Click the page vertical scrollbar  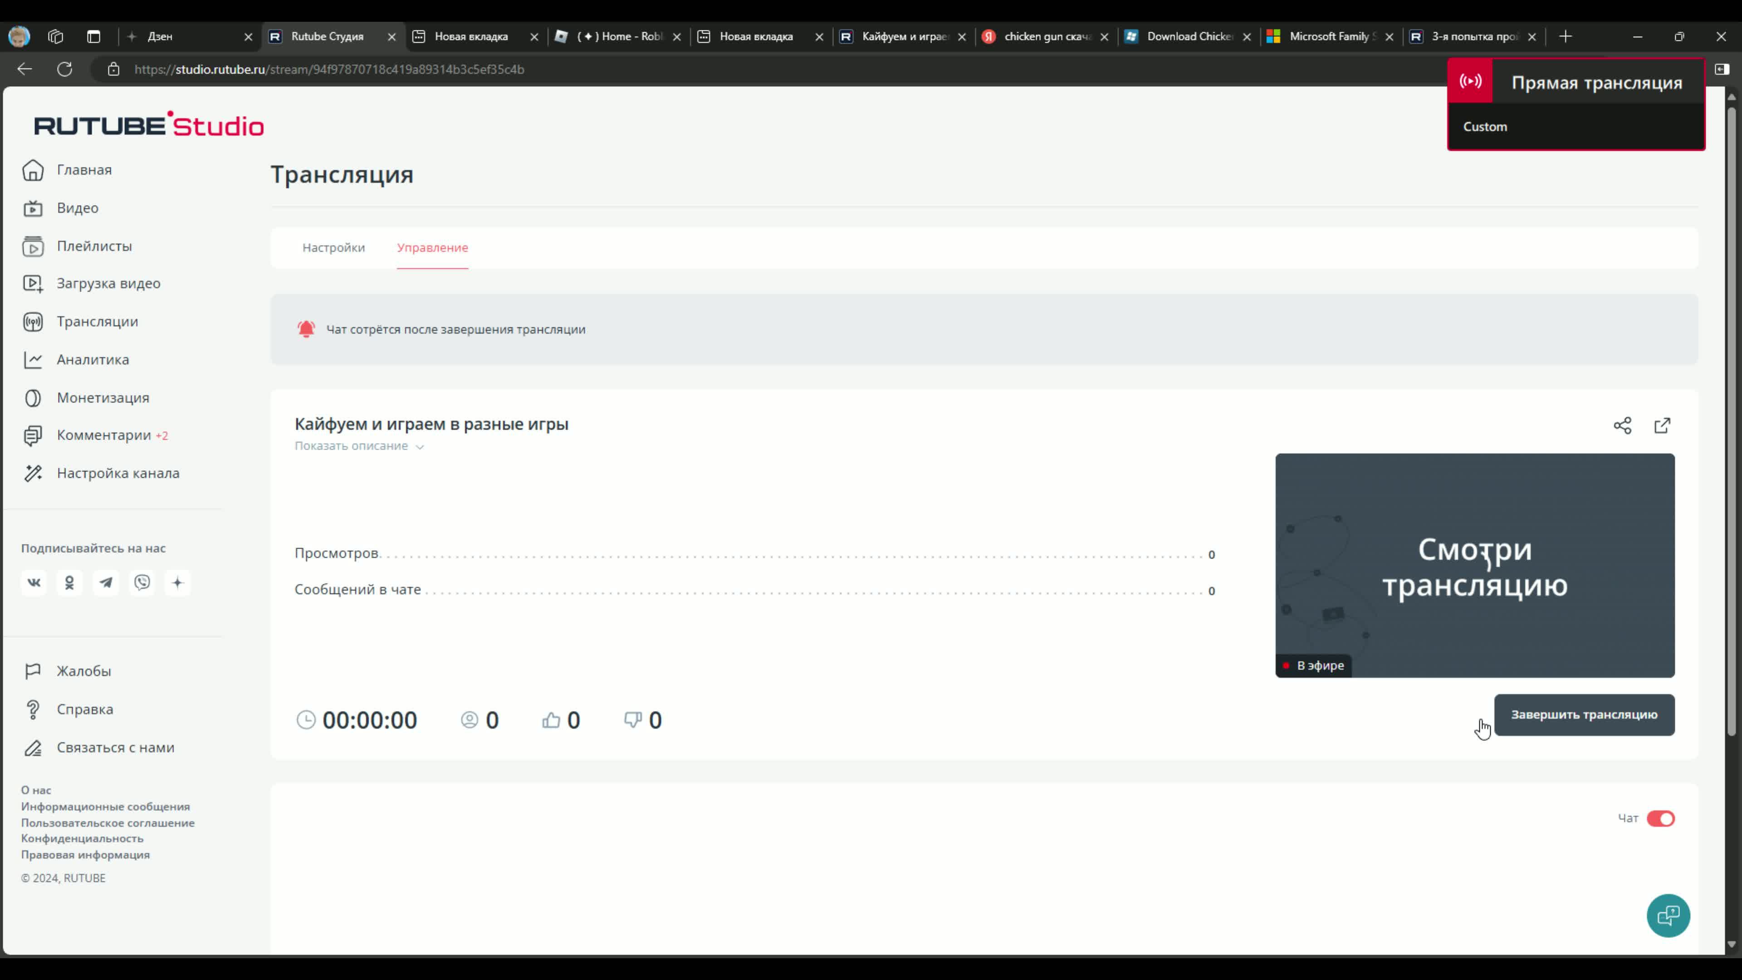pos(1731,419)
